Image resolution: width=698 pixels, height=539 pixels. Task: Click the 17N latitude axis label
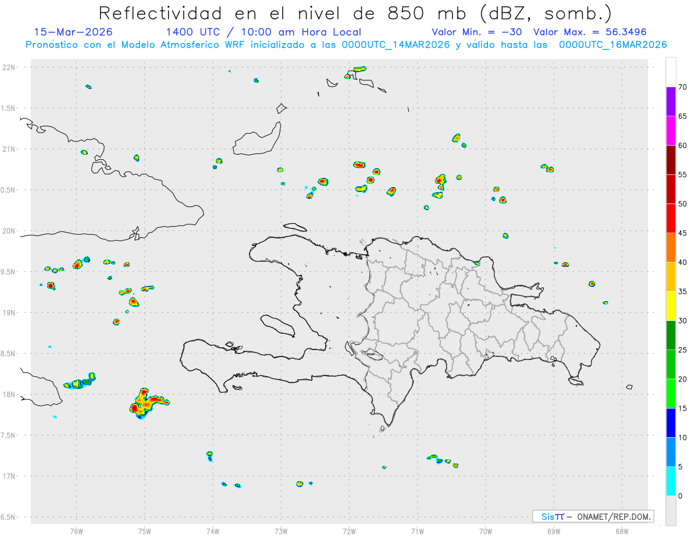(10, 476)
